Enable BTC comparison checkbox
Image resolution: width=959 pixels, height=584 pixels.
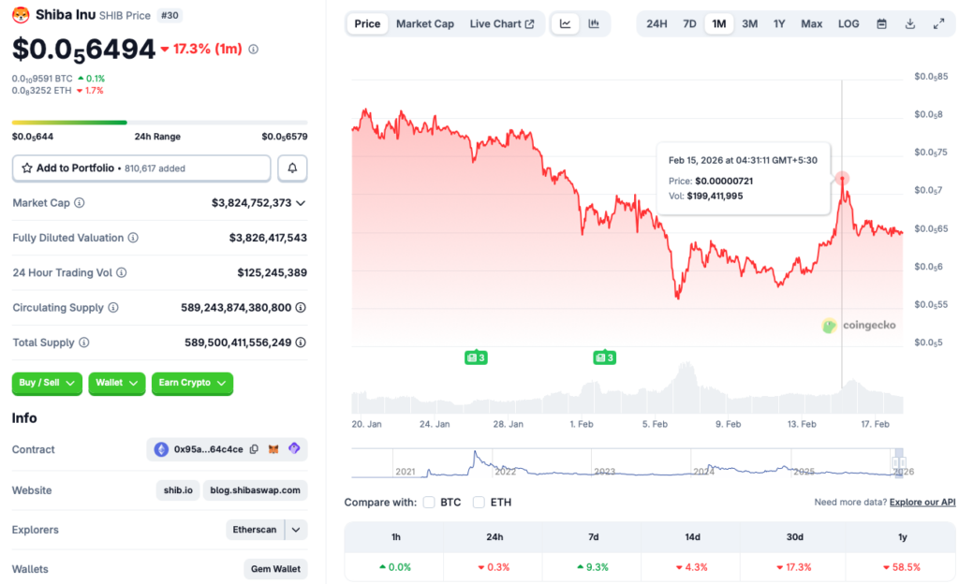coord(429,502)
